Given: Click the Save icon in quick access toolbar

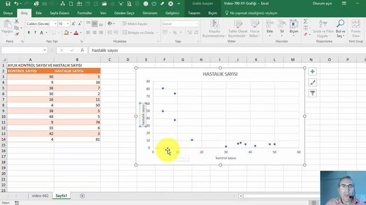Looking at the screenshot, I should point(7,3).
